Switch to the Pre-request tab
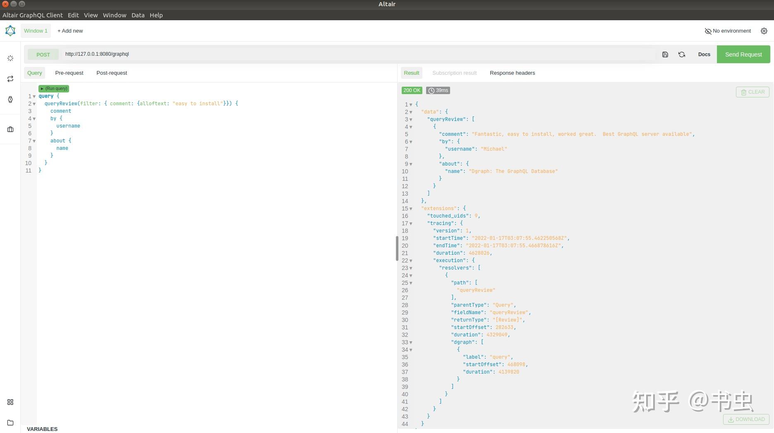Image resolution: width=774 pixels, height=433 pixels. click(x=69, y=73)
